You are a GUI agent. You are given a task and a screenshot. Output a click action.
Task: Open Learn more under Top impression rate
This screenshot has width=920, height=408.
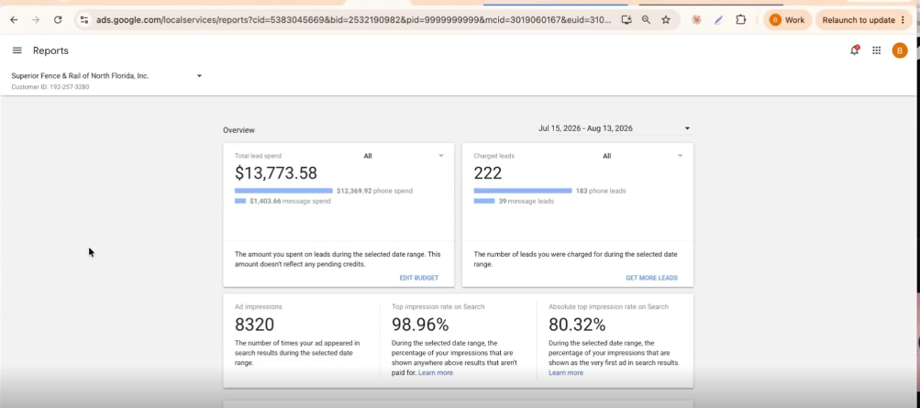pos(436,373)
